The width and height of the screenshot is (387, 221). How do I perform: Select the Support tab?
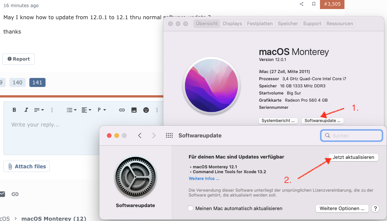[312, 23]
